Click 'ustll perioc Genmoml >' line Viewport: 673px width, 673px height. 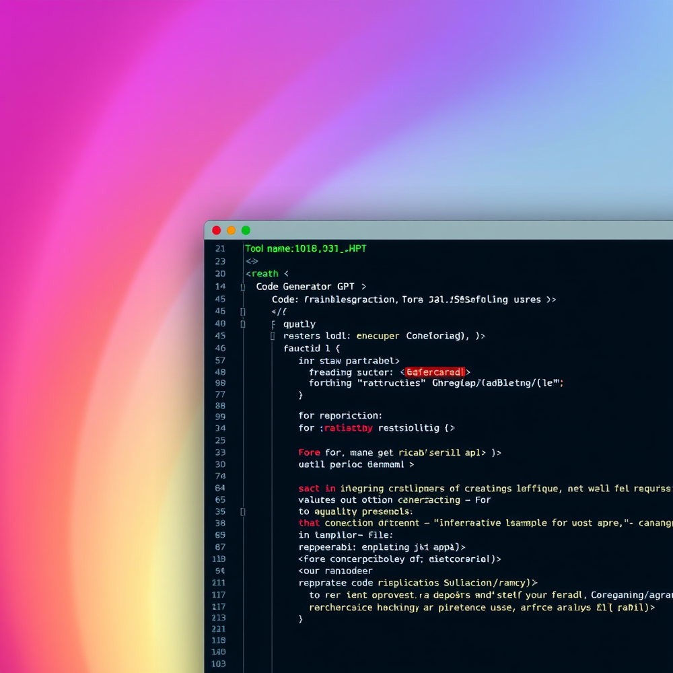pyautogui.click(x=356, y=464)
